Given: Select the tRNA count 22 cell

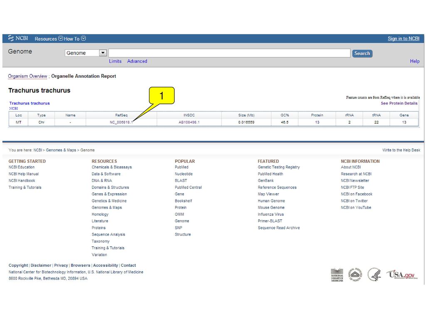Looking at the screenshot, I should (376, 123).
